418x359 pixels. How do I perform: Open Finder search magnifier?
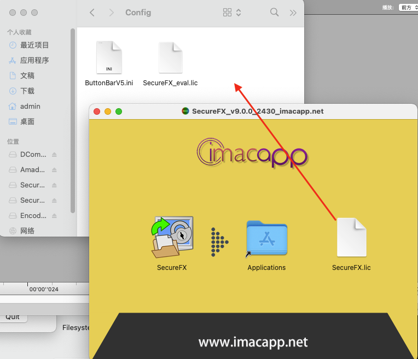tap(274, 12)
